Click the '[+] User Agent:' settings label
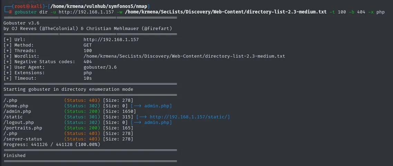The width and height of the screenshot is (393, 166). (x=24, y=67)
